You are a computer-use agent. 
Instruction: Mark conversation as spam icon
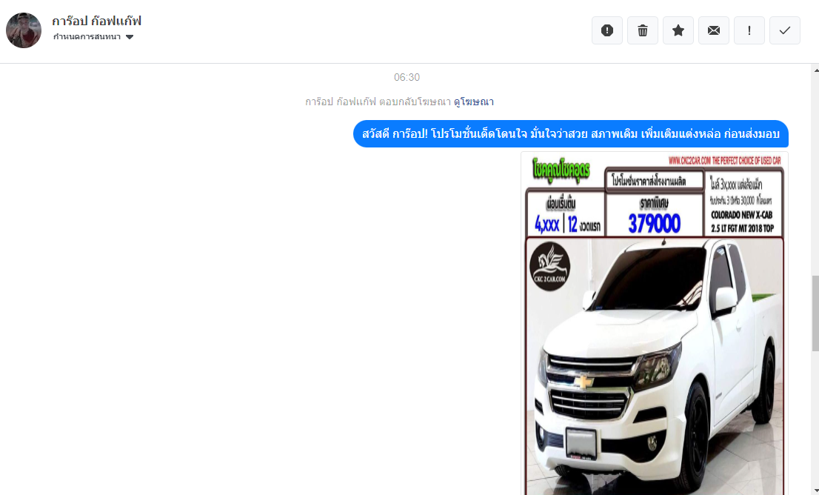coord(607,30)
